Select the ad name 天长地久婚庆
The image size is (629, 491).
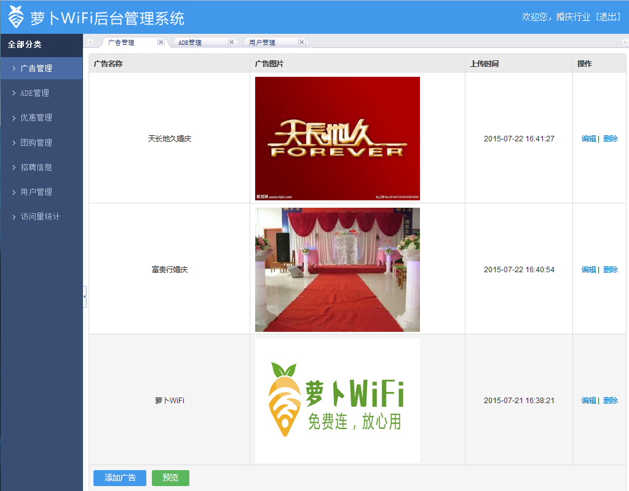click(170, 139)
